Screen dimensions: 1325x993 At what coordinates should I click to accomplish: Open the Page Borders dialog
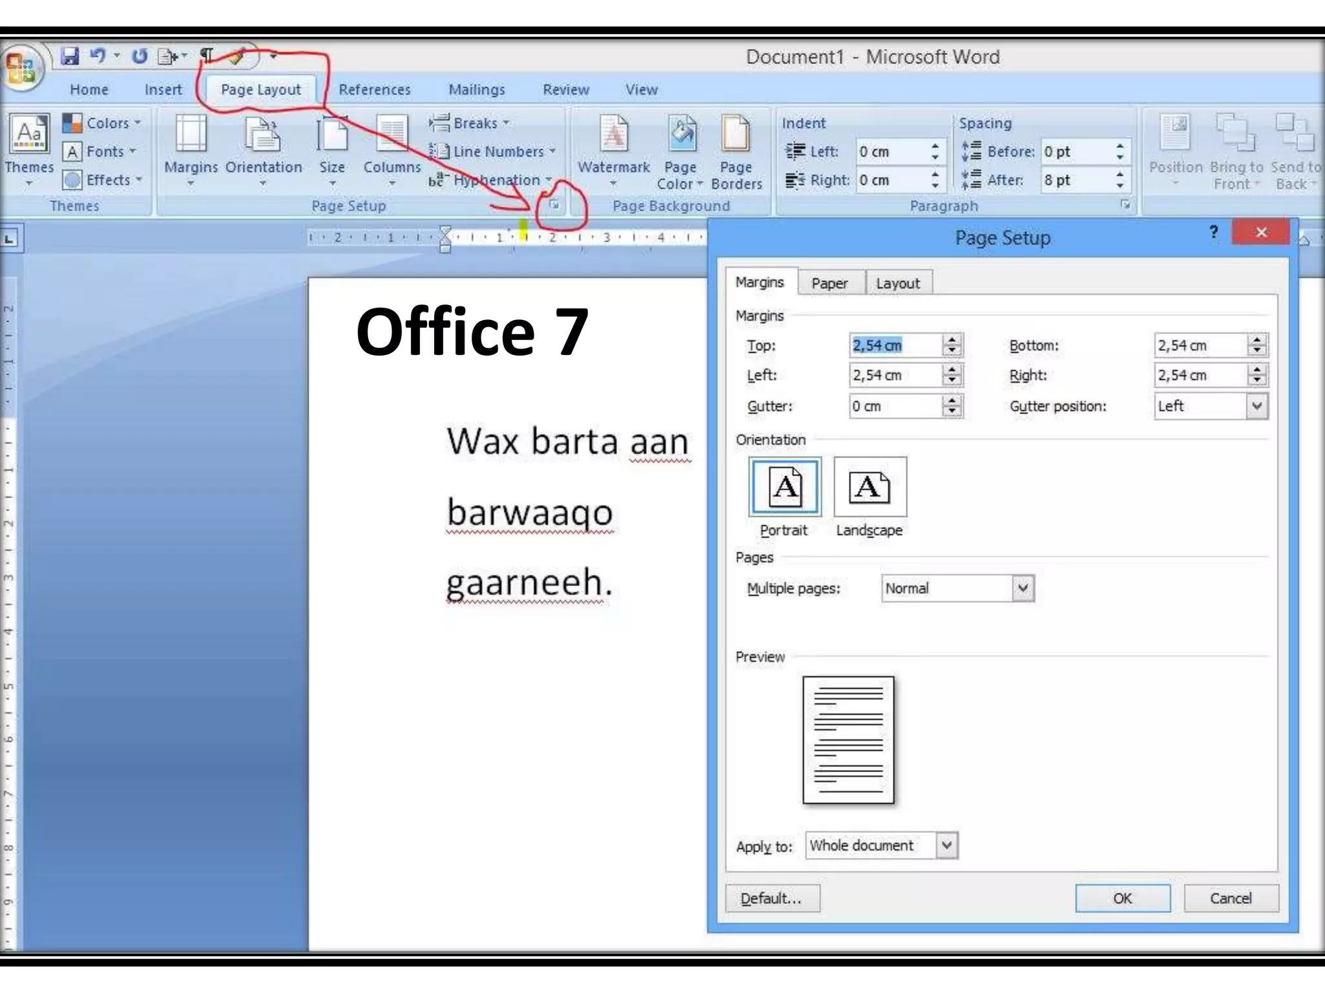pyautogui.click(x=736, y=153)
